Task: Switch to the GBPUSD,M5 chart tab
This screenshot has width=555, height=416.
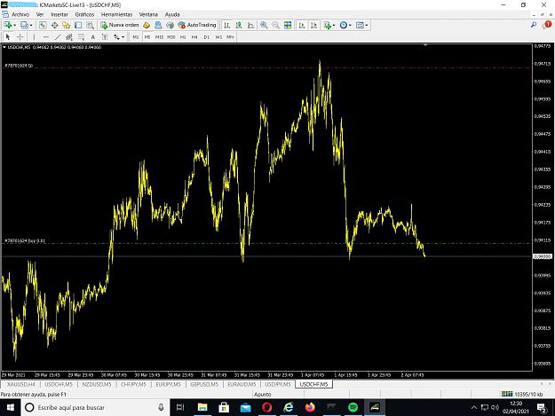Action: tap(204, 384)
